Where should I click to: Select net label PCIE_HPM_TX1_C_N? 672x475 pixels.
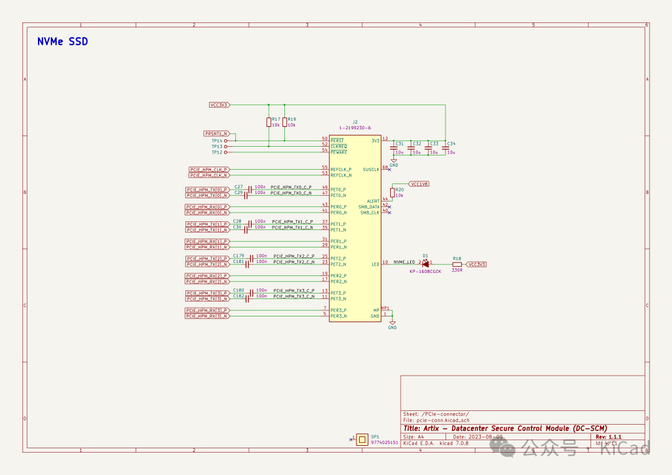coord(292,228)
